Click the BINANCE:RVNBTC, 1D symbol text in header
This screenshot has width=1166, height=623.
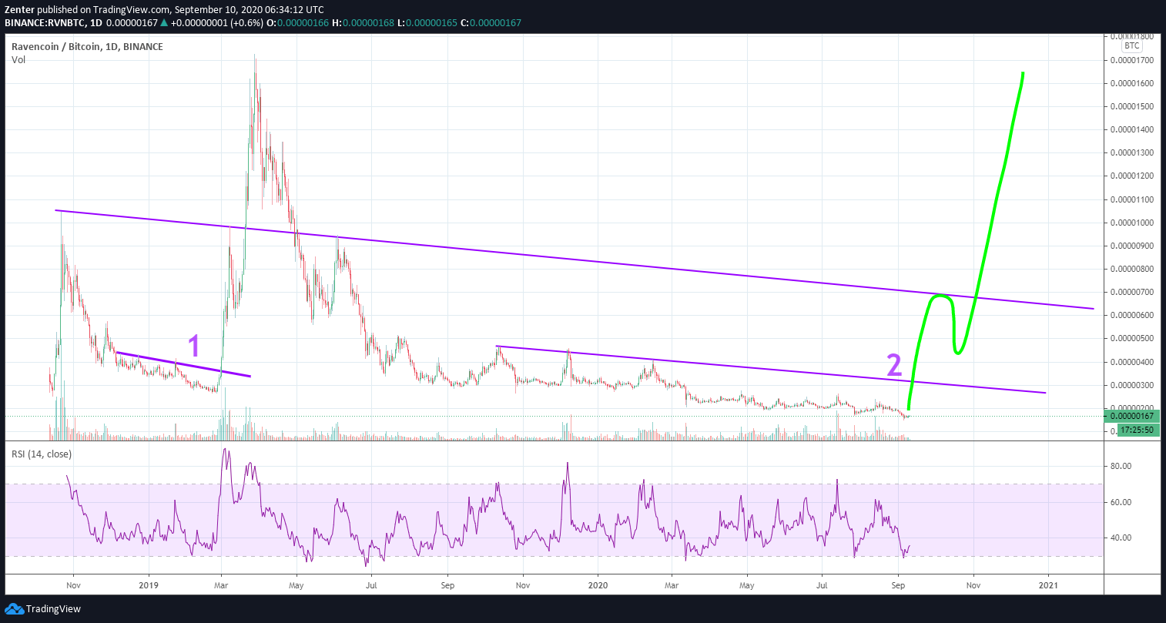pyautogui.click(x=52, y=23)
